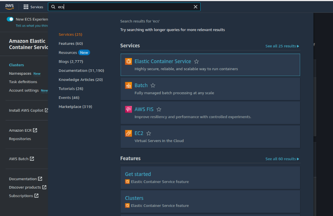Open the Marketplace (319) category
This screenshot has height=216, width=333.
click(x=75, y=107)
